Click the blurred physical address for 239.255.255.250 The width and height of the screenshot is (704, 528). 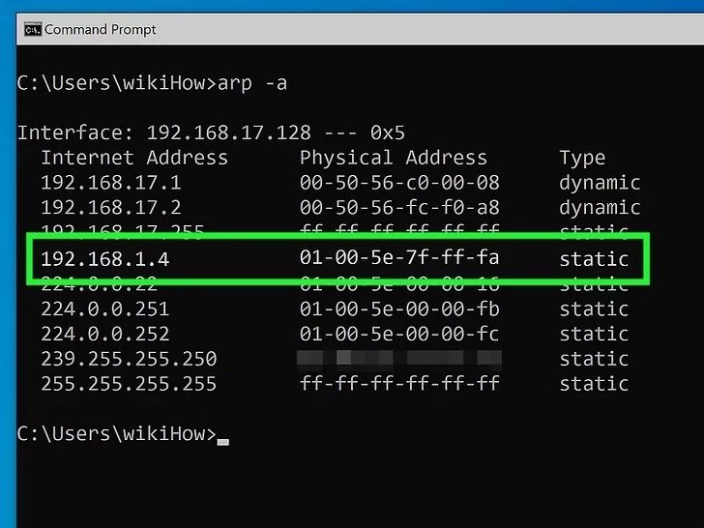click(x=399, y=359)
